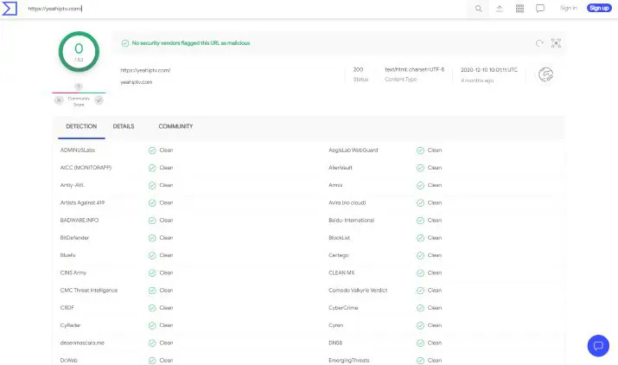Switch to the DETECTION tab

81,126
